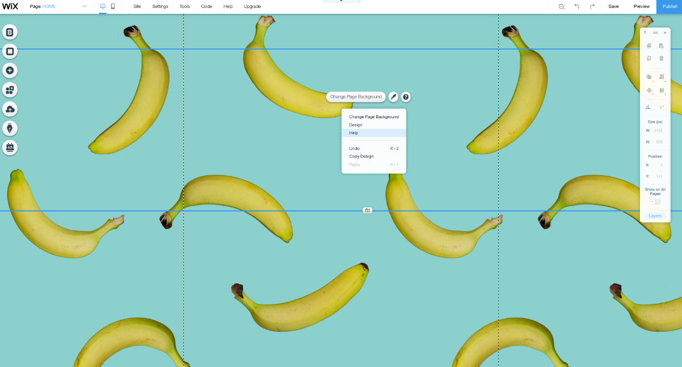Click the blue Publish button
682x367 pixels.
click(x=670, y=6)
